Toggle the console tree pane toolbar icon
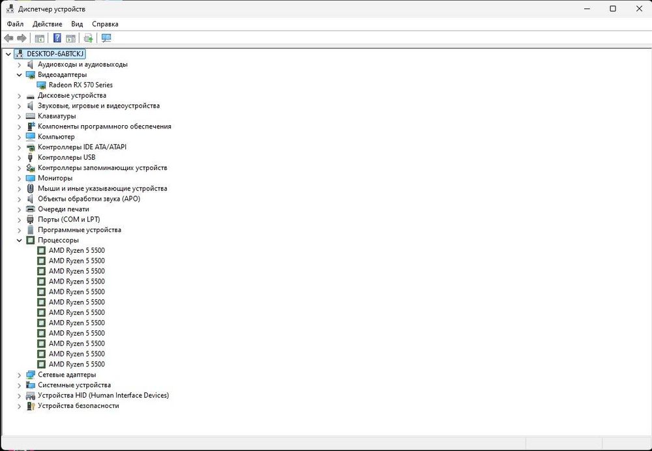Viewport: 652px width, 451px height. (40, 38)
